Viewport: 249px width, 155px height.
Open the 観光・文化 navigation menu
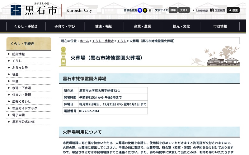181,26
